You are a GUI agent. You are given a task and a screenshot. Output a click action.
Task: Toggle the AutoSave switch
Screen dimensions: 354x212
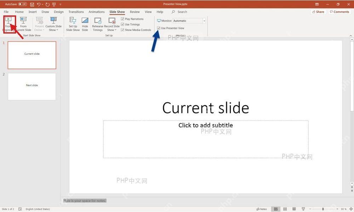click(x=22, y=4)
